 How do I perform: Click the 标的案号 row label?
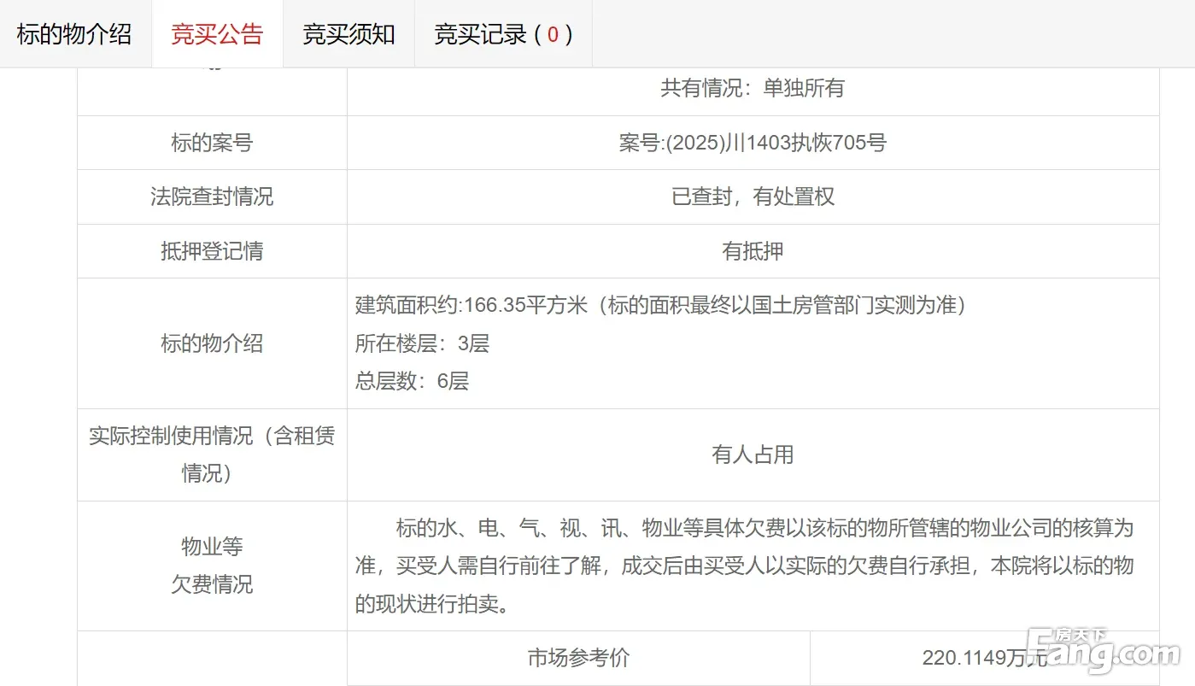click(212, 143)
